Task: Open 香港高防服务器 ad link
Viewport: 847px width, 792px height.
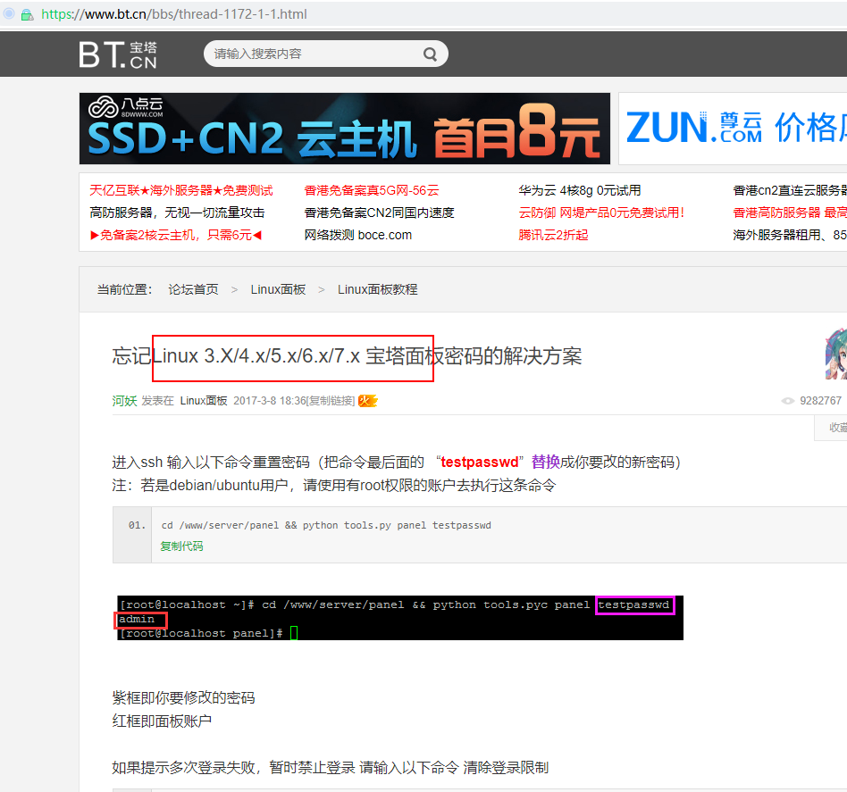Action: (x=790, y=213)
